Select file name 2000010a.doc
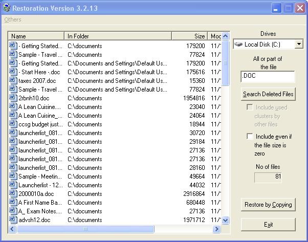The height and width of the screenshot is (242, 308). [36, 194]
